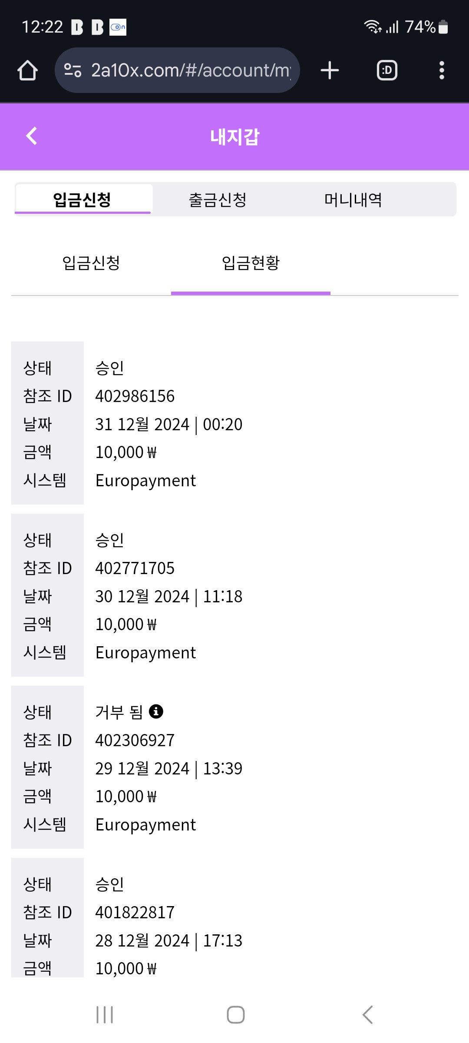This screenshot has width=469, height=1043.
Task: Show rejection info for 거부 됨
Action: click(x=156, y=711)
